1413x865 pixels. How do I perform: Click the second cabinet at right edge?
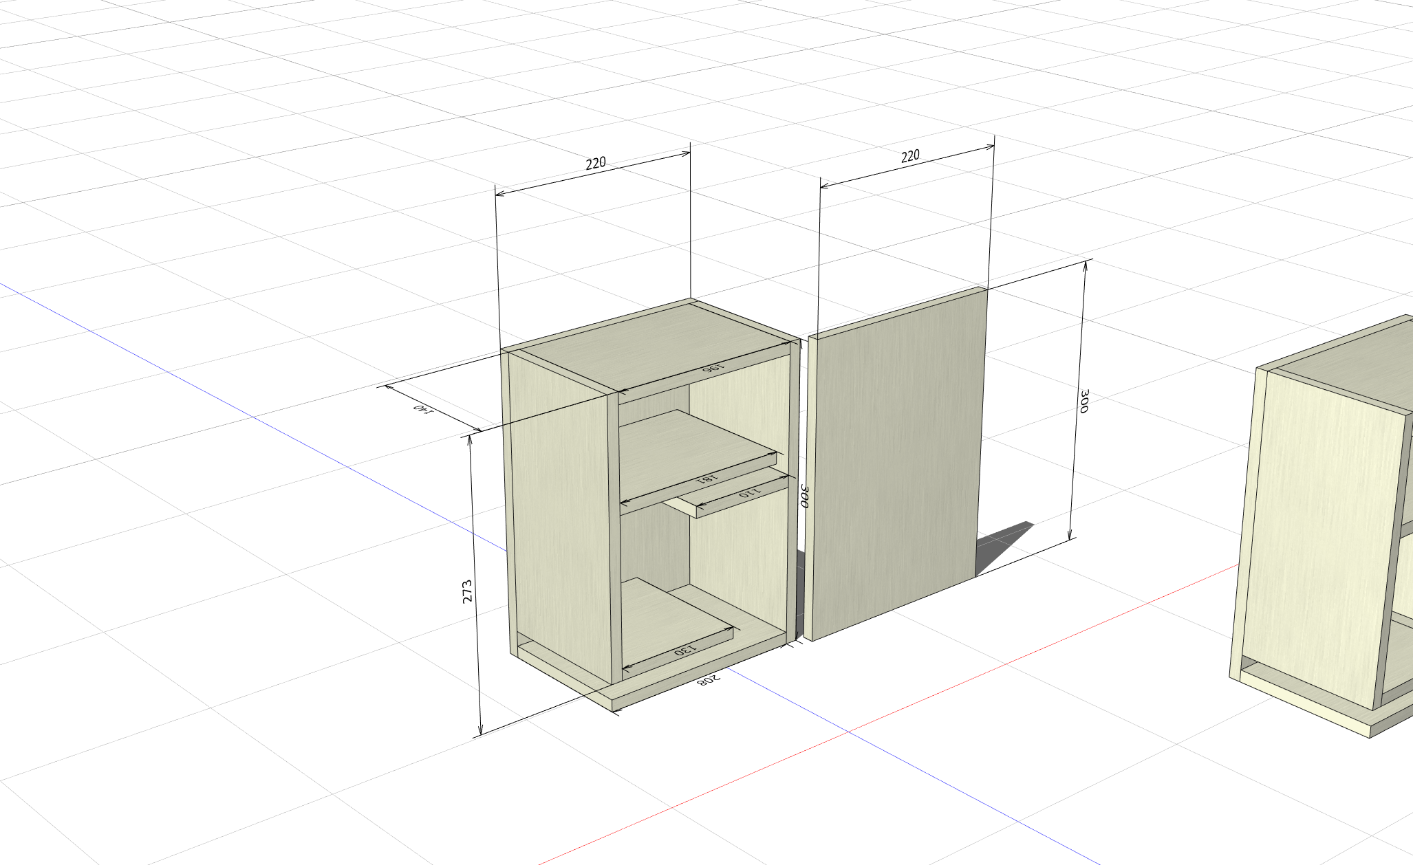point(1324,529)
